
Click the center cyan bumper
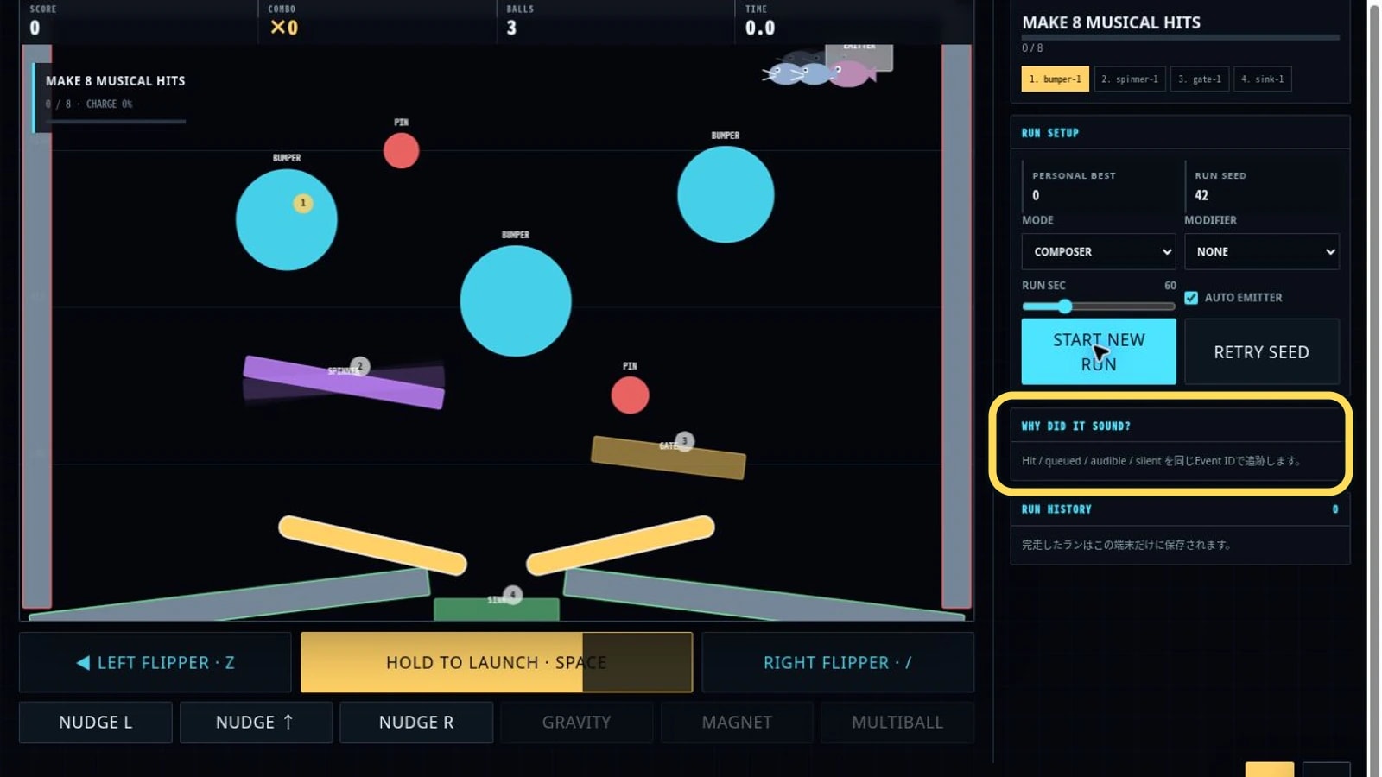(x=515, y=301)
